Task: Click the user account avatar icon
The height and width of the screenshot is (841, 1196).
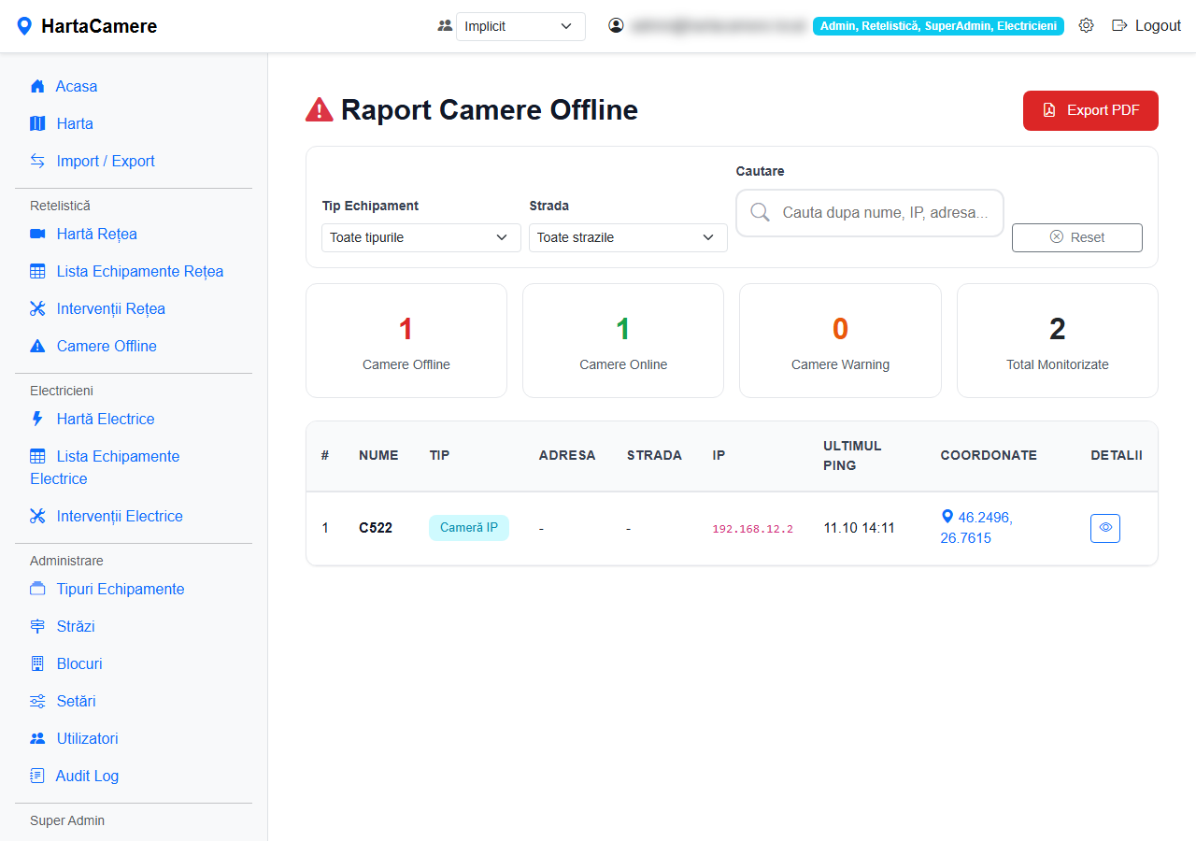Action: pos(616,26)
